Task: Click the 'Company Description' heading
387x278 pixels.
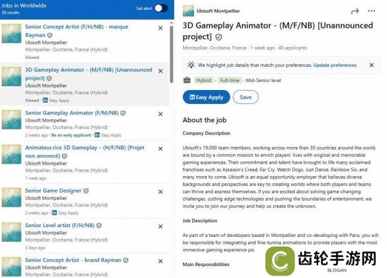Action: point(207,133)
